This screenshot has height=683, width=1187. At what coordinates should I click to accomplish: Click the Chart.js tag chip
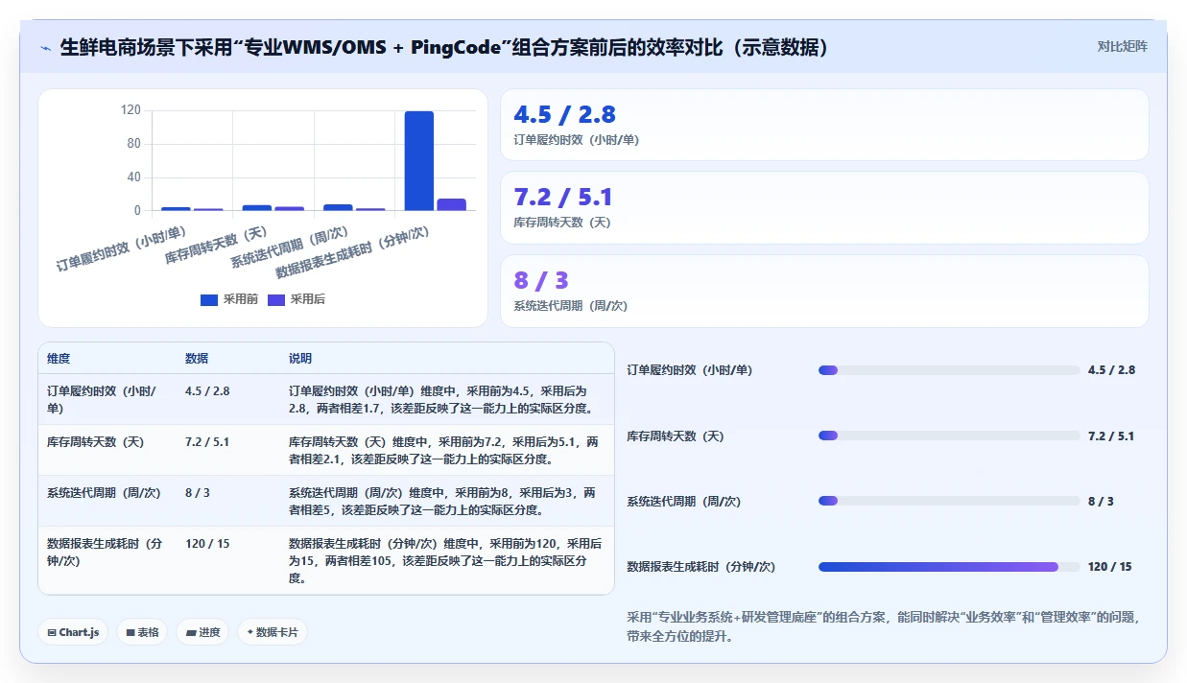pyautogui.click(x=73, y=632)
